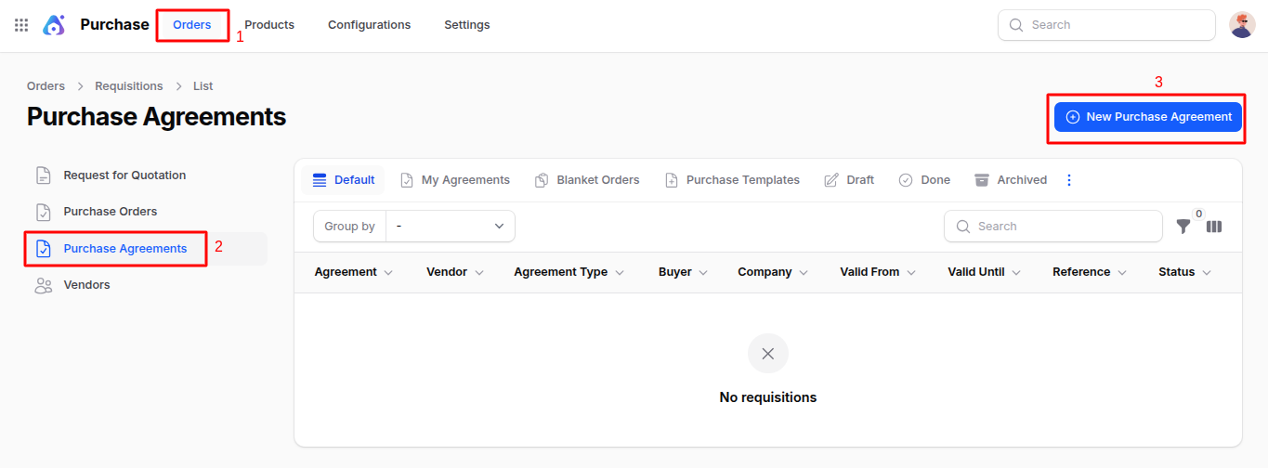Open Vendors in sidebar
This screenshot has width=1268, height=468.
147,285
